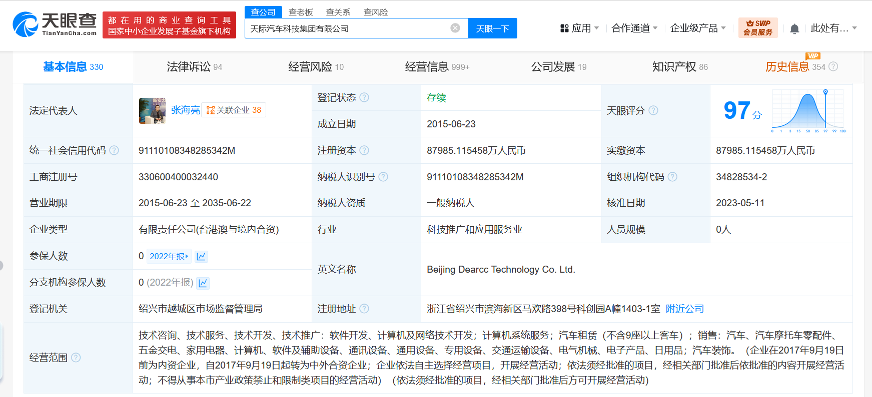
Task: Open legal representative 张海亮 link
Action: pyautogui.click(x=185, y=110)
